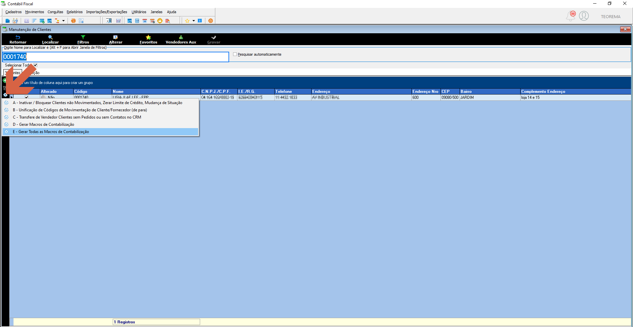
Task: Click the light blue four-squares grid icon
Action: pyautogui.click(x=81, y=21)
